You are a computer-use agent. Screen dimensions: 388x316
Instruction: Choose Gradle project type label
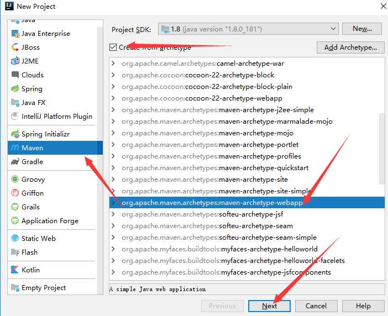coord(32,162)
